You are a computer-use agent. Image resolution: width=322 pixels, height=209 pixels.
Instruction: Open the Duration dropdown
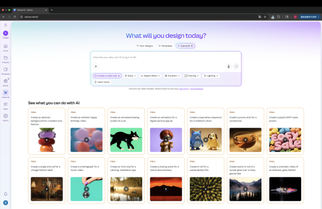click(172, 76)
